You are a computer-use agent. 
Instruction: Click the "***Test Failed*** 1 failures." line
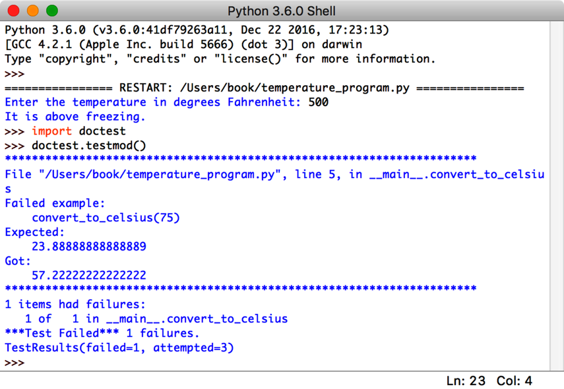point(102,333)
